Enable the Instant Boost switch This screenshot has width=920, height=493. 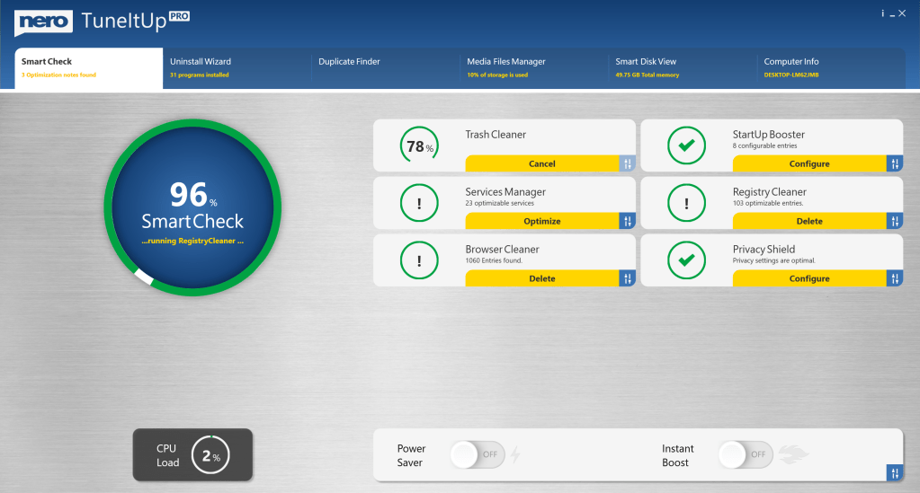(746, 454)
